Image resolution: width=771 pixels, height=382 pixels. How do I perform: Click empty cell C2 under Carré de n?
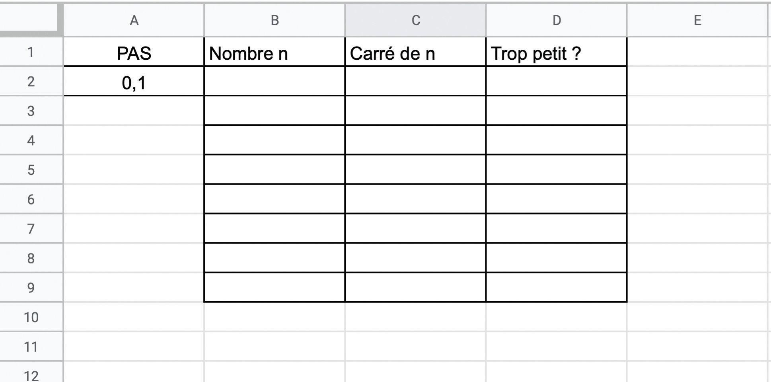415,82
